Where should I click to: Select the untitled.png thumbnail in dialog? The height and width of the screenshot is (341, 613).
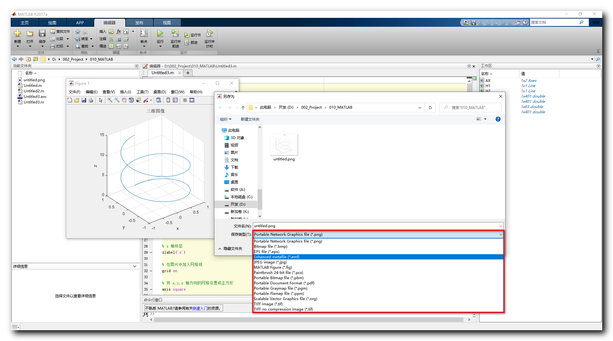click(x=284, y=145)
